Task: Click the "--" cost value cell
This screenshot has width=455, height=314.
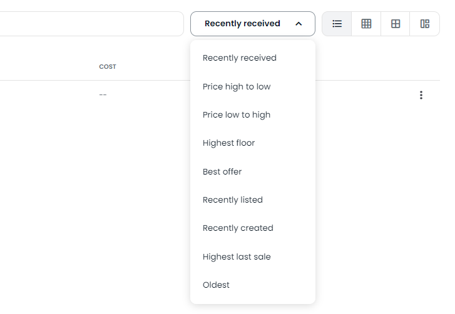Action: point(103,95)
